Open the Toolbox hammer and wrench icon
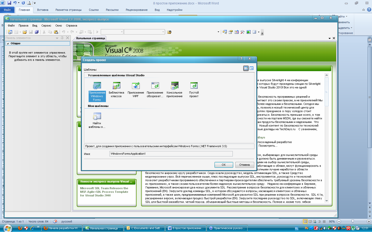Screen dimensions: 372x232 [x=243, y=32]
